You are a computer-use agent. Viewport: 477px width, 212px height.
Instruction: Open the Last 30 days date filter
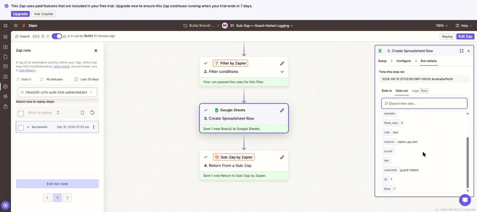[x=87, y=79]
